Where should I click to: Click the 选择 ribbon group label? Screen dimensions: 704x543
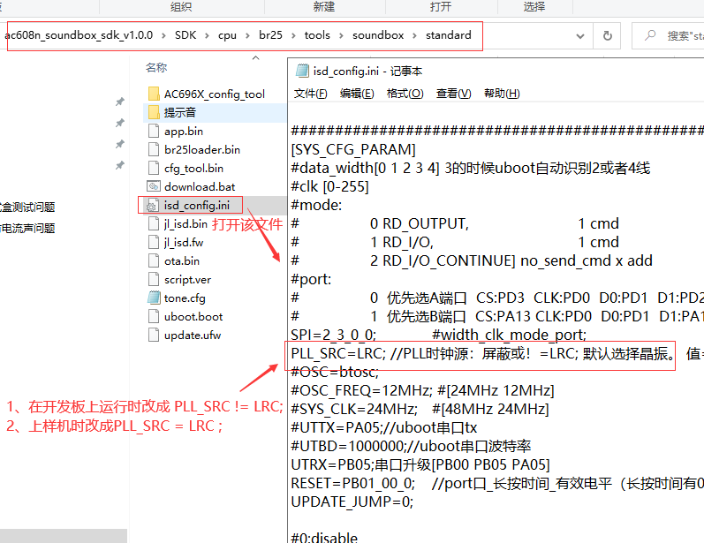coord(534,7)
